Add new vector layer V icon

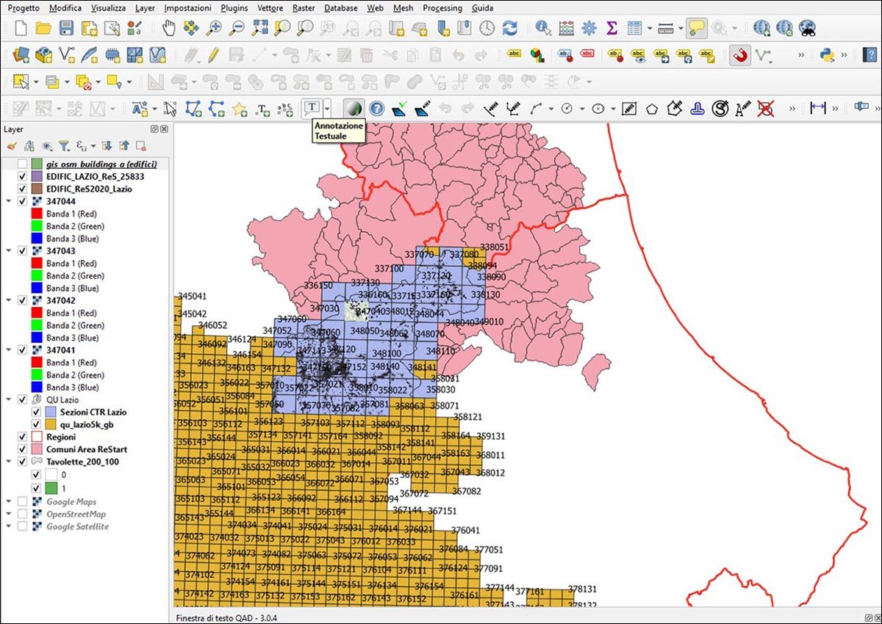(x=66, y=55)
